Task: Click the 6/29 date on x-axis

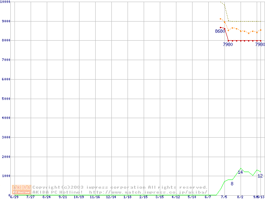Action: point(14,197)
